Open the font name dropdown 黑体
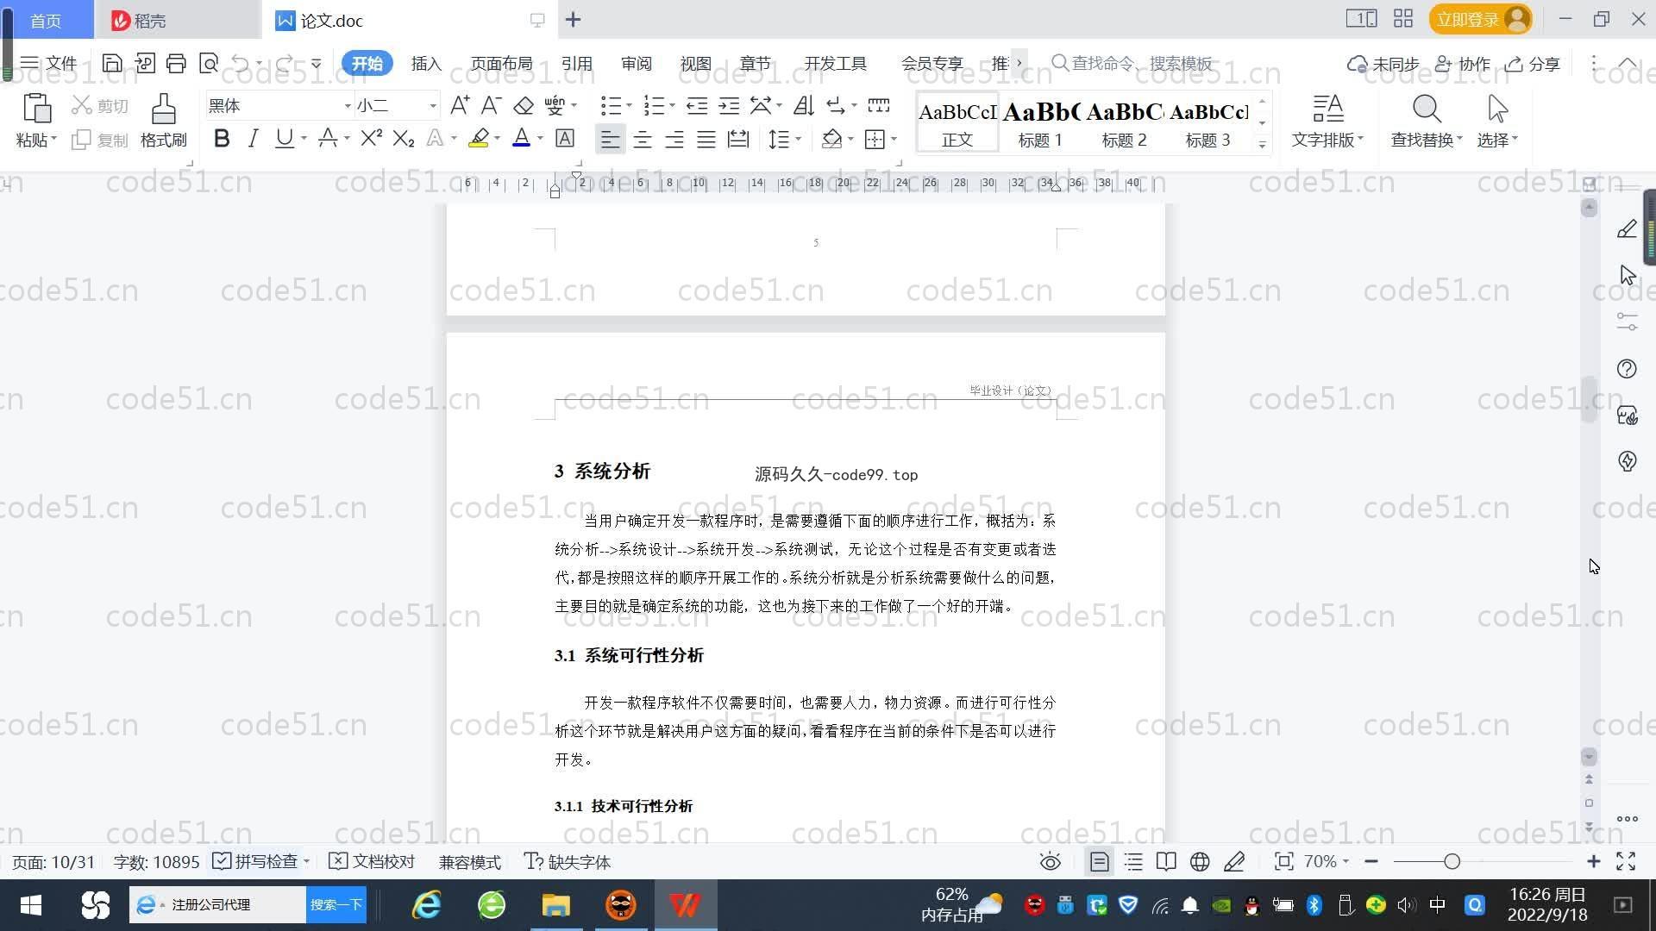The height and width of the screenshot is (931, 1656). [x=348, y=105]
